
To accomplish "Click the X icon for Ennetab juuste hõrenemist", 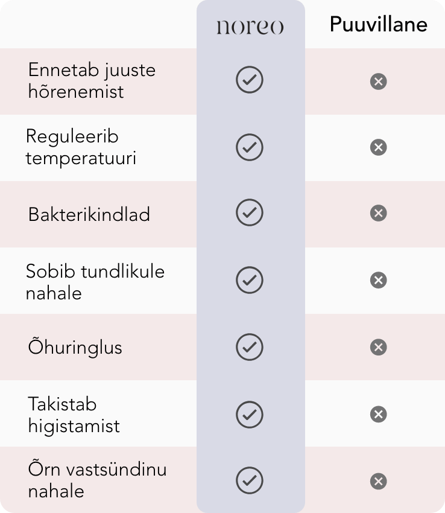I will point(378,81).
